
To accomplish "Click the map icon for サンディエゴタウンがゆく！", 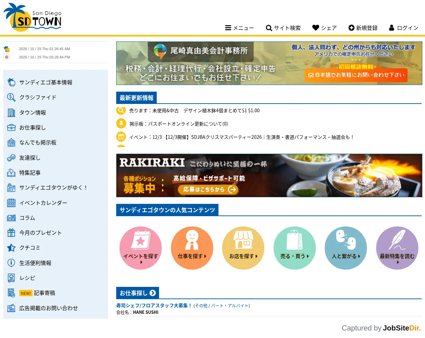I will pos(11,188).
